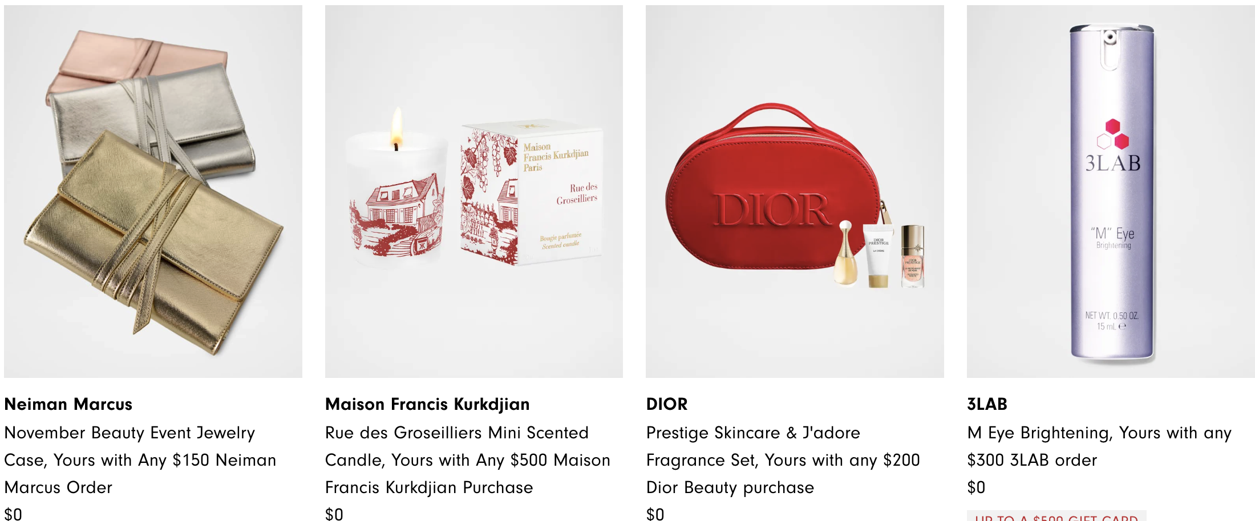The image size is (1255, 521).
Task: Click the candle box in Kurkdjian image
Action: click(531, 192)
